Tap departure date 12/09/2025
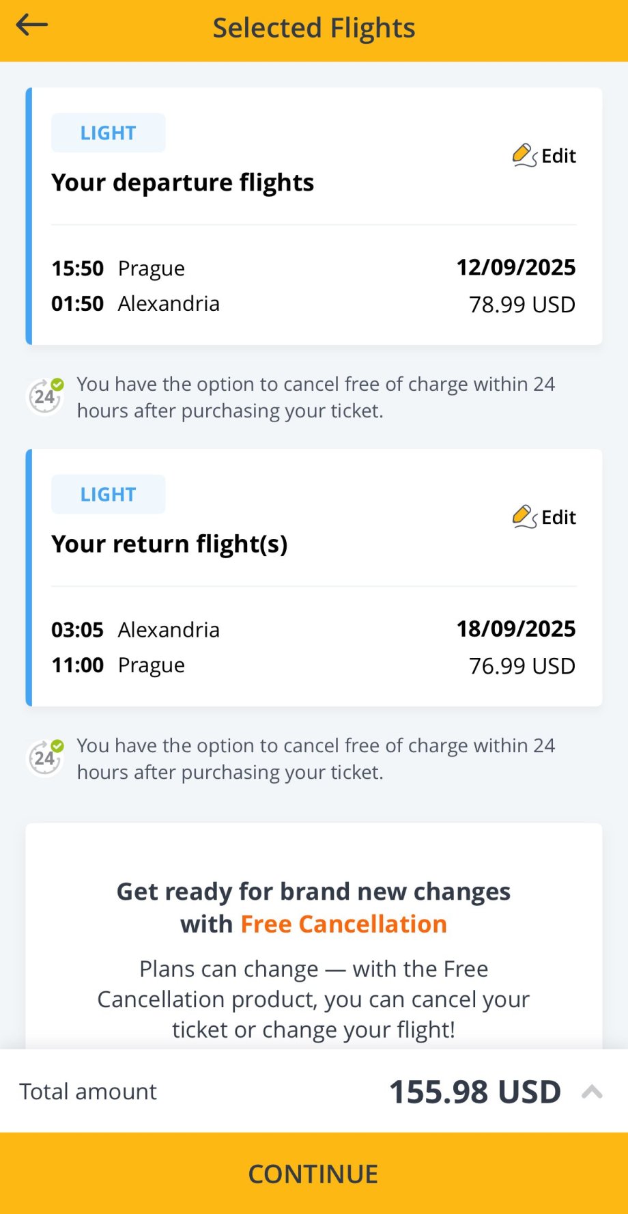The image size is (628, 1214). click(515, 267)
